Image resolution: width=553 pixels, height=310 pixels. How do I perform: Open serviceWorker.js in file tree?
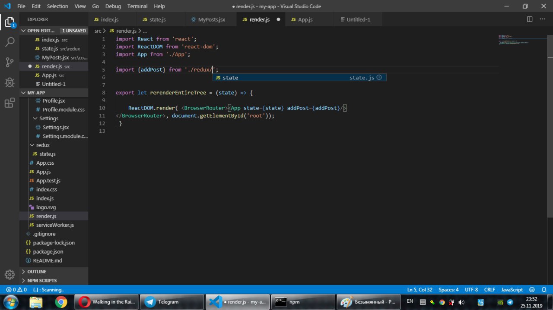tap(54, 225)
